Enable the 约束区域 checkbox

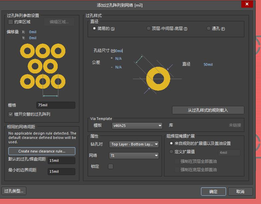coord(11,22)
